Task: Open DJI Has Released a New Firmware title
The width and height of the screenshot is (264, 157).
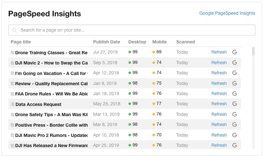Action: click(51, 146)
